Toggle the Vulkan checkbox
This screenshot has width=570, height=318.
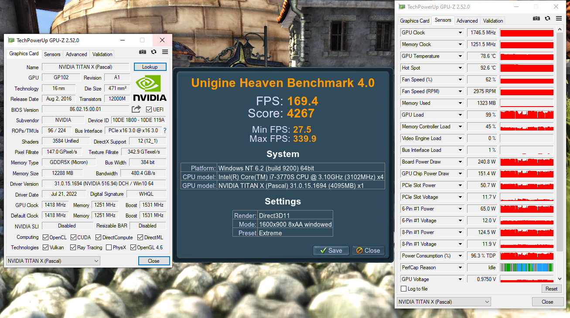point(46,248)
